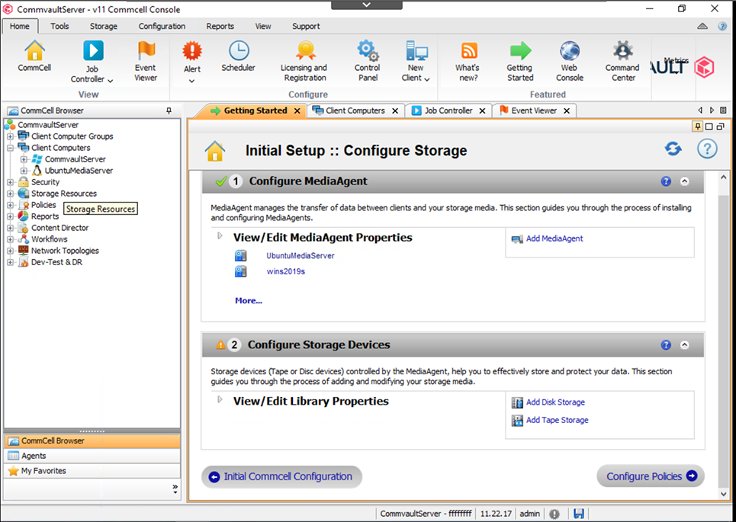
Task: Click the vertical scrollbar down arrow
Action: (723, 494)
